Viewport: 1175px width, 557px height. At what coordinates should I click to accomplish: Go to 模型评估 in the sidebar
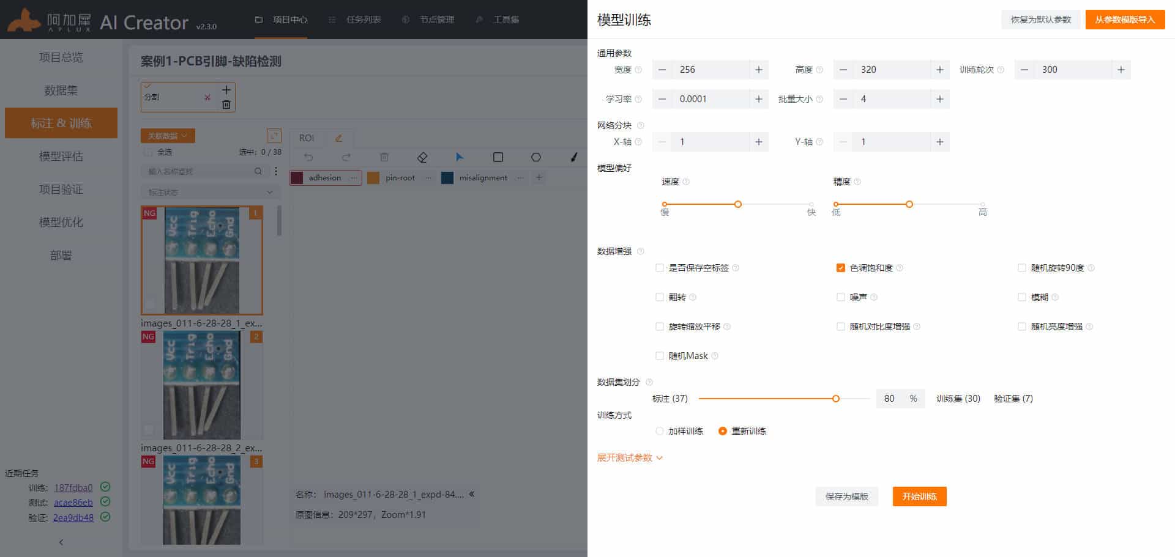pos(61,157)
